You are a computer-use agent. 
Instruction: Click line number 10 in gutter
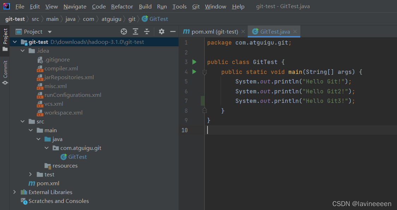pos(185,130)
